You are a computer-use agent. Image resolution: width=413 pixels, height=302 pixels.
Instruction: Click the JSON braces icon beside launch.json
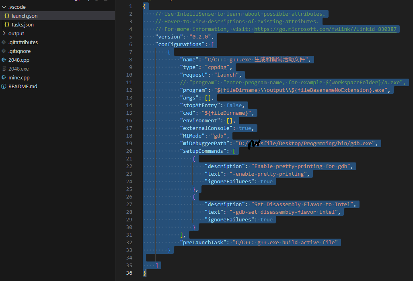click(x=7, y=16)
